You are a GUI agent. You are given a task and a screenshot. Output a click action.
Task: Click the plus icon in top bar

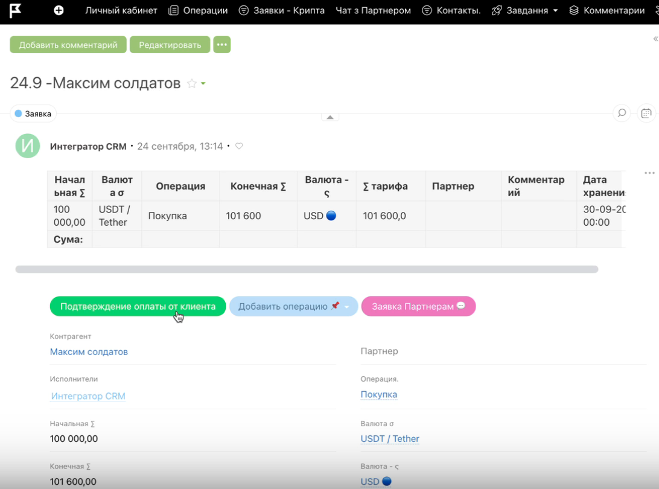[x=59, y=10]
